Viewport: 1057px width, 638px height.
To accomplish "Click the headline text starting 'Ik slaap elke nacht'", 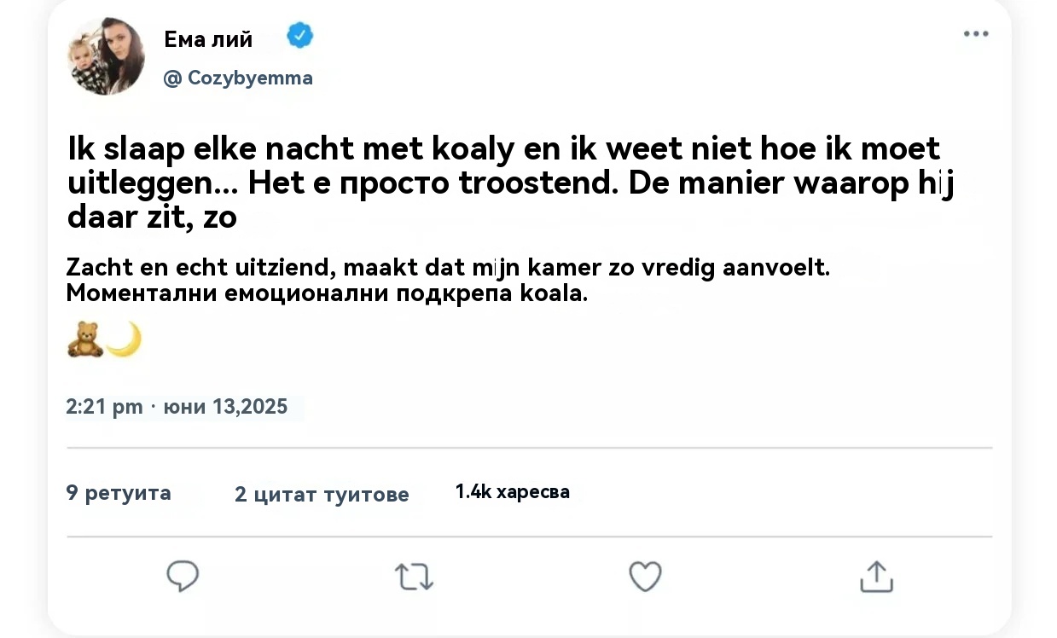I will (x=503, y=149).
